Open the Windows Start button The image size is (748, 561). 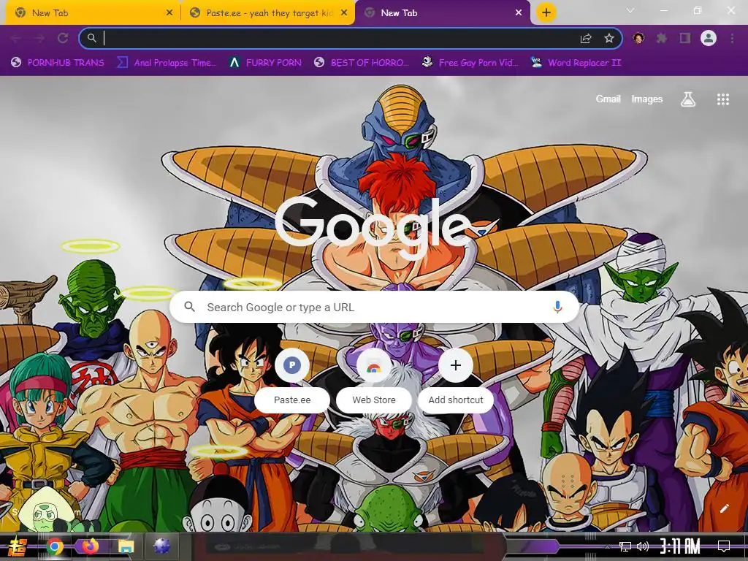click(x=17, y=546)
